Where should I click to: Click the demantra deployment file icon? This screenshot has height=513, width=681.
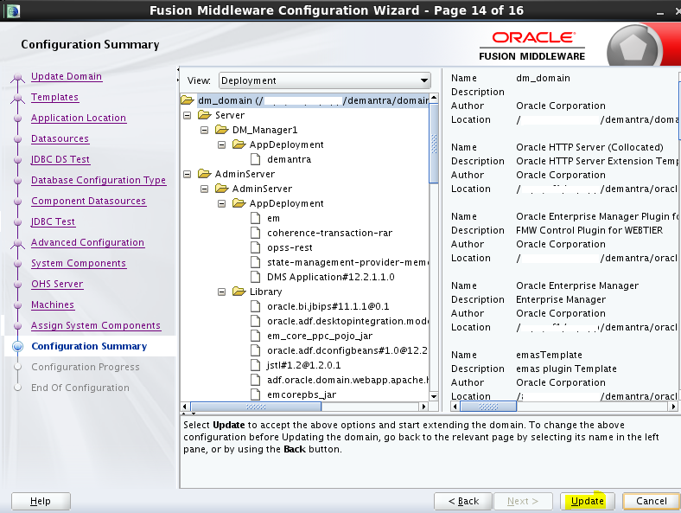[256, 159]
